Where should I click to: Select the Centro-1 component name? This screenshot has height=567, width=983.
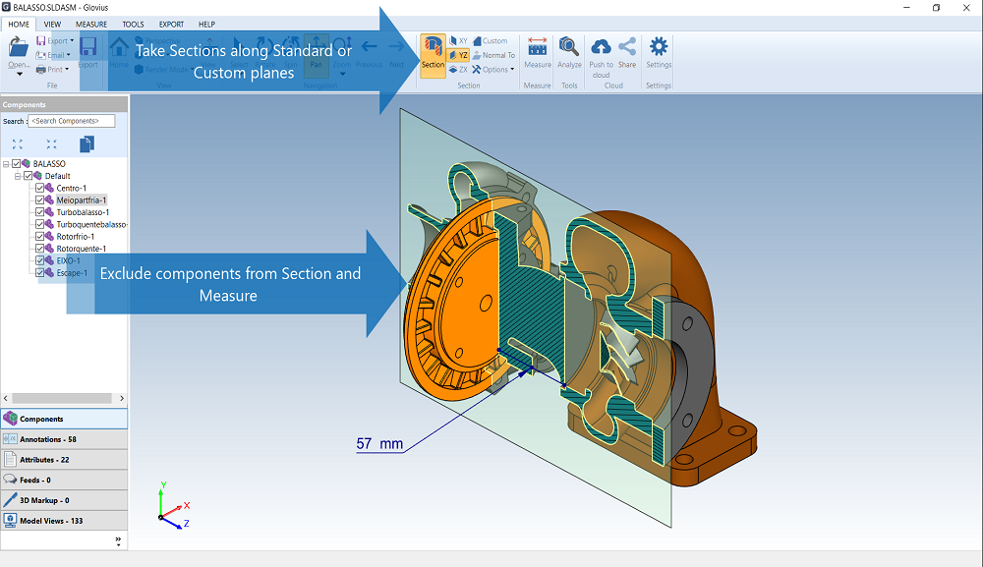(x=72, y=188)
